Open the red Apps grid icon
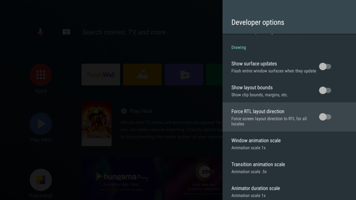The width and height of the screenshot is (356, 200). 41,75
